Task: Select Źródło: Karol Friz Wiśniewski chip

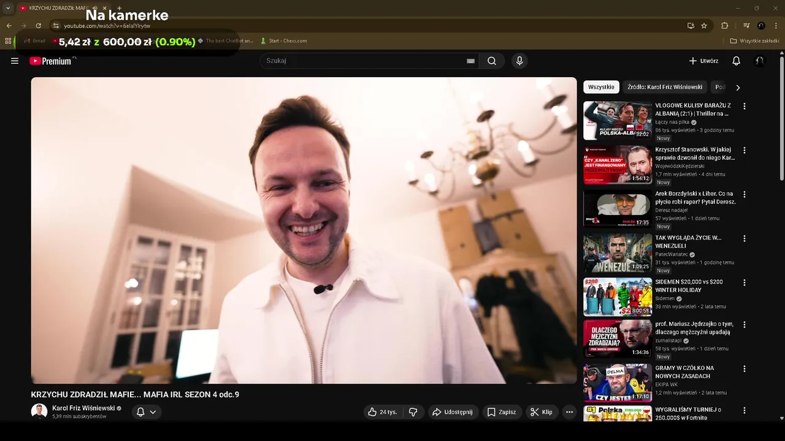Action: pyautogui.click(x=665, y=87)
